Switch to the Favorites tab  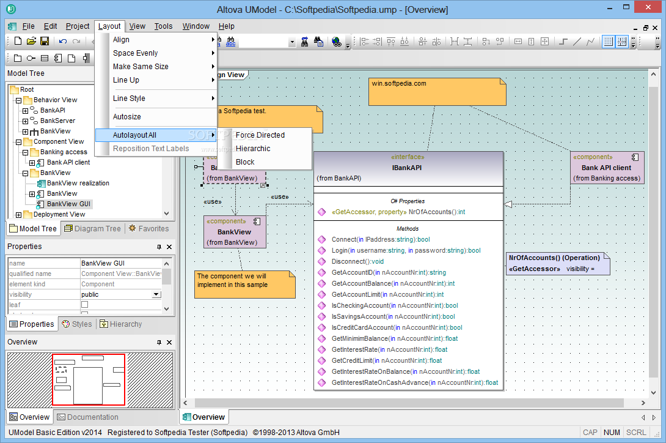click(148, 228)
